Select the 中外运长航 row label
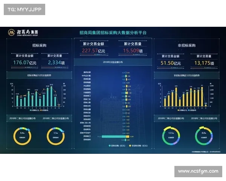226x181 pixels. (x=86, y=76)
